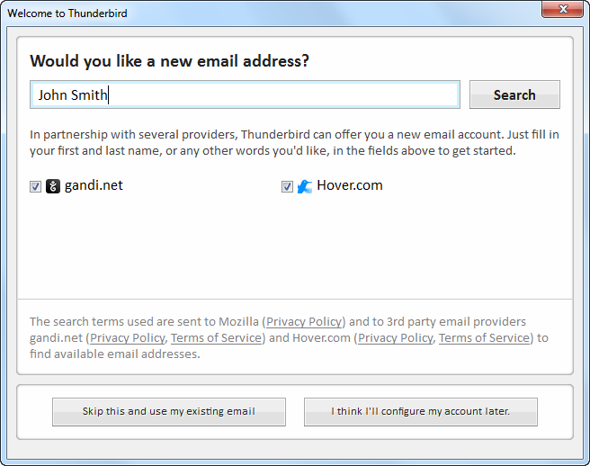The image size is (590, 466).
Task: Open Hover.com Terms of Service link
Action: 484,338
